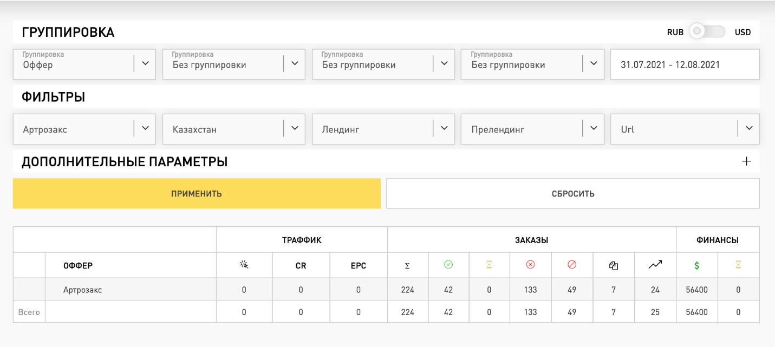Click the ДОПОЛНИТЕЛЬНЫЕ ПАРАМЕТРЫ heading
This screenshot has height=347, width=775.
point(125,161)
